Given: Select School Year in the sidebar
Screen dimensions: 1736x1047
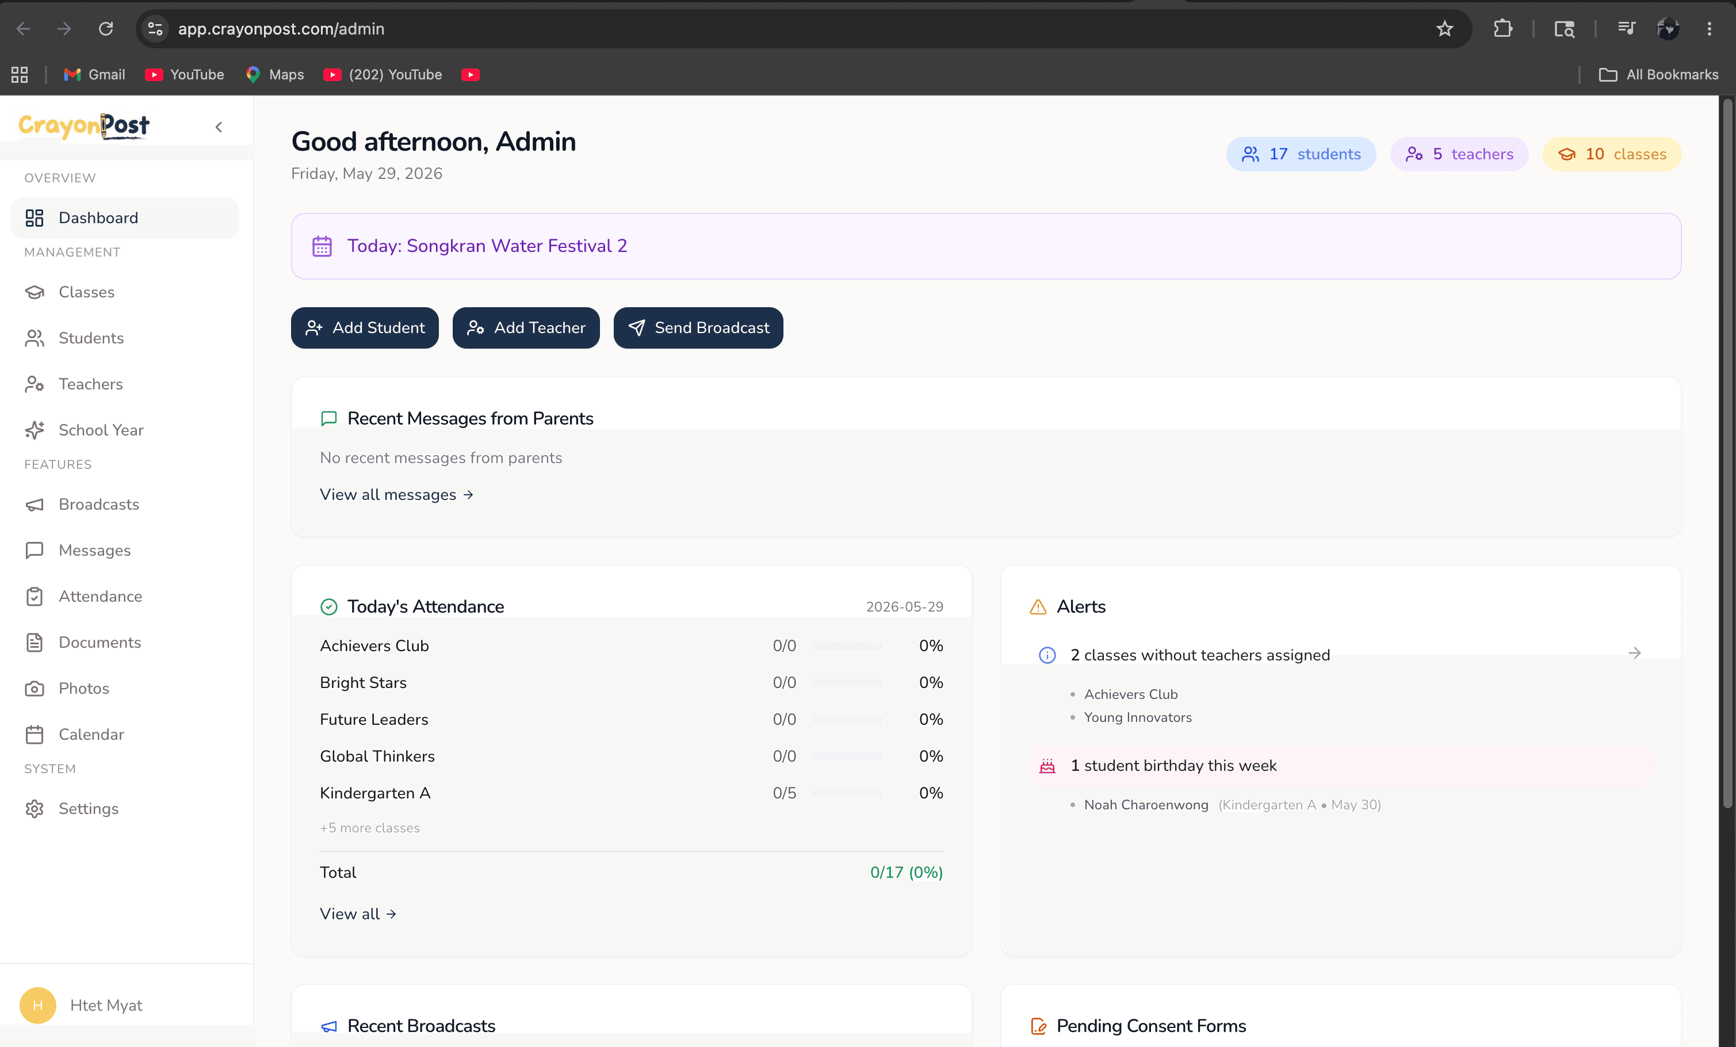Looking at the screenshot, I should 125,430.
